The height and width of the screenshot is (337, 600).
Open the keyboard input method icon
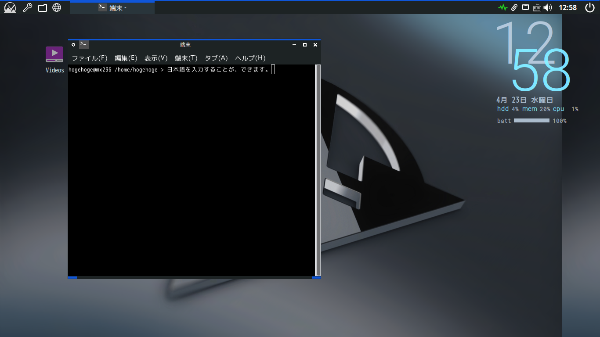[537, 7]
